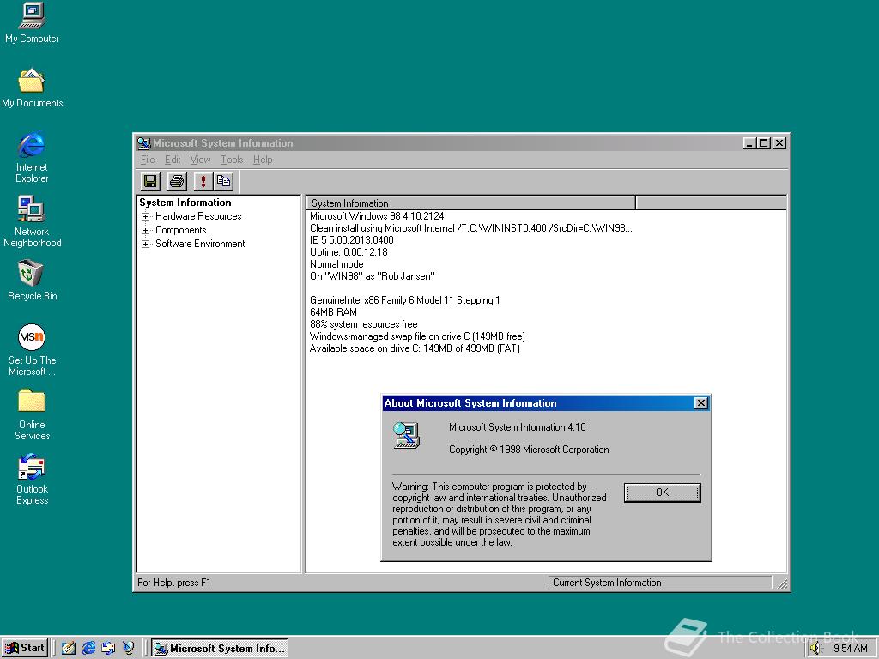The height and width of the screenshot is (659, 879).
Task: Open the View menu
Action: (x=200, y=160)
